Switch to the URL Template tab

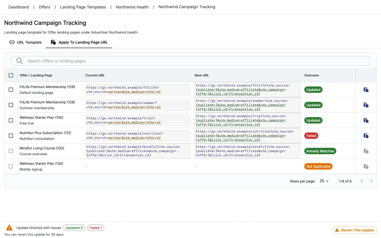tap(25, 42)
